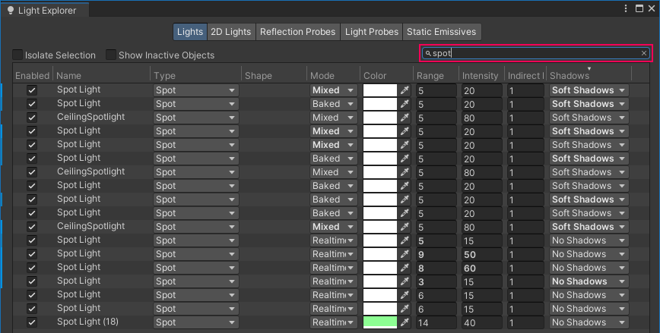
Task: Open the Static Emissives tab
Action: point(441,32)
